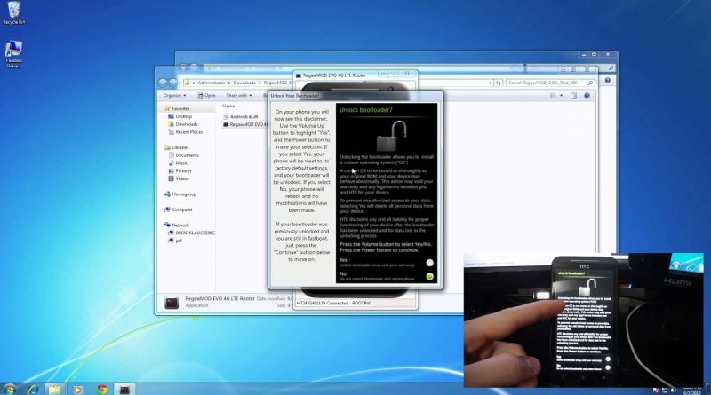Open the Windows Start menu orb
711x395 pixels.
point(9,389)
